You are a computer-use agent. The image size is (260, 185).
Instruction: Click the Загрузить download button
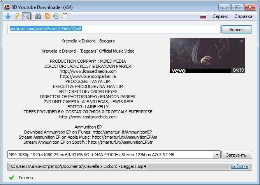pyautogui.click(x=237, y=155)
